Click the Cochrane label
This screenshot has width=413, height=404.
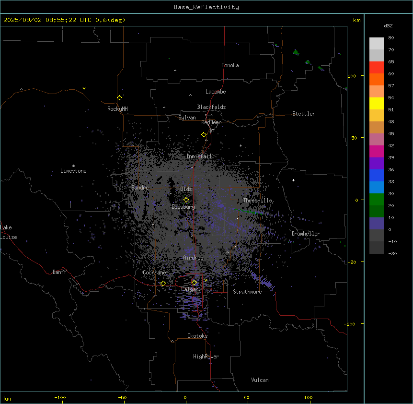pyautogui.click(x=154, y=273)
